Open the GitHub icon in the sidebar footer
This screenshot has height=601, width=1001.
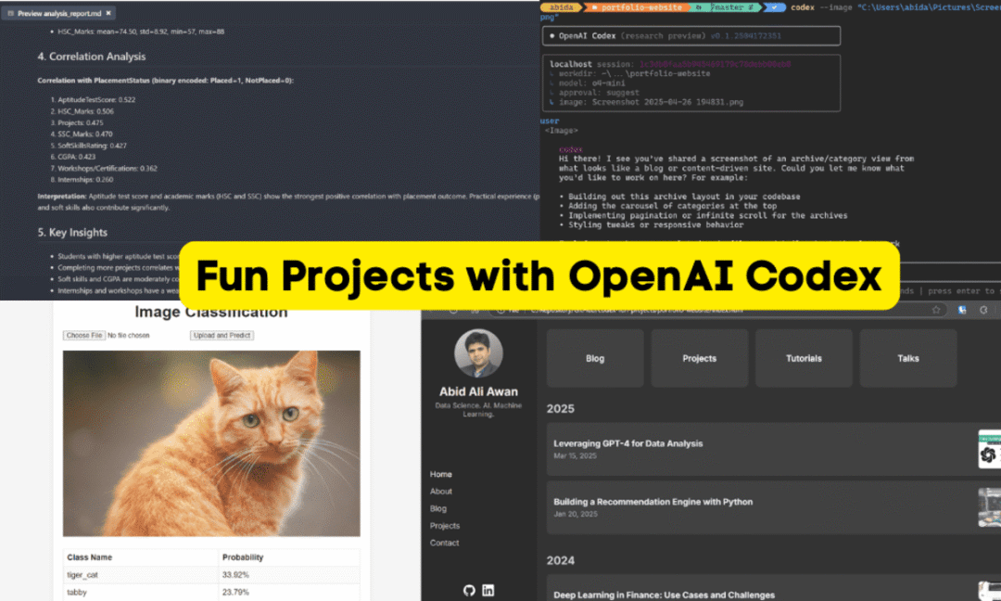pos(470,590)
